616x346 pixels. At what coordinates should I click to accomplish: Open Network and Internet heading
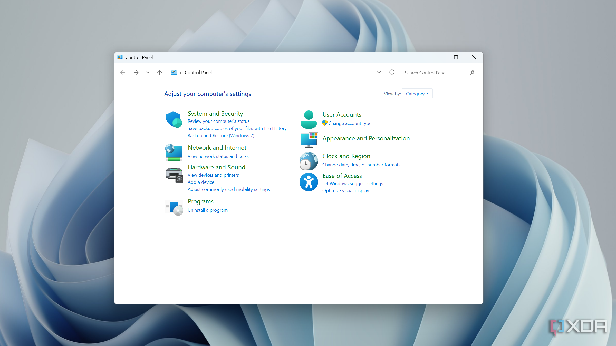coord(217,148)
